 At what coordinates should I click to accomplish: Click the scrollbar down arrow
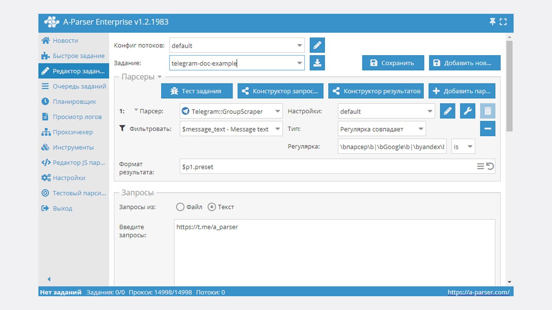coord(509,282)
